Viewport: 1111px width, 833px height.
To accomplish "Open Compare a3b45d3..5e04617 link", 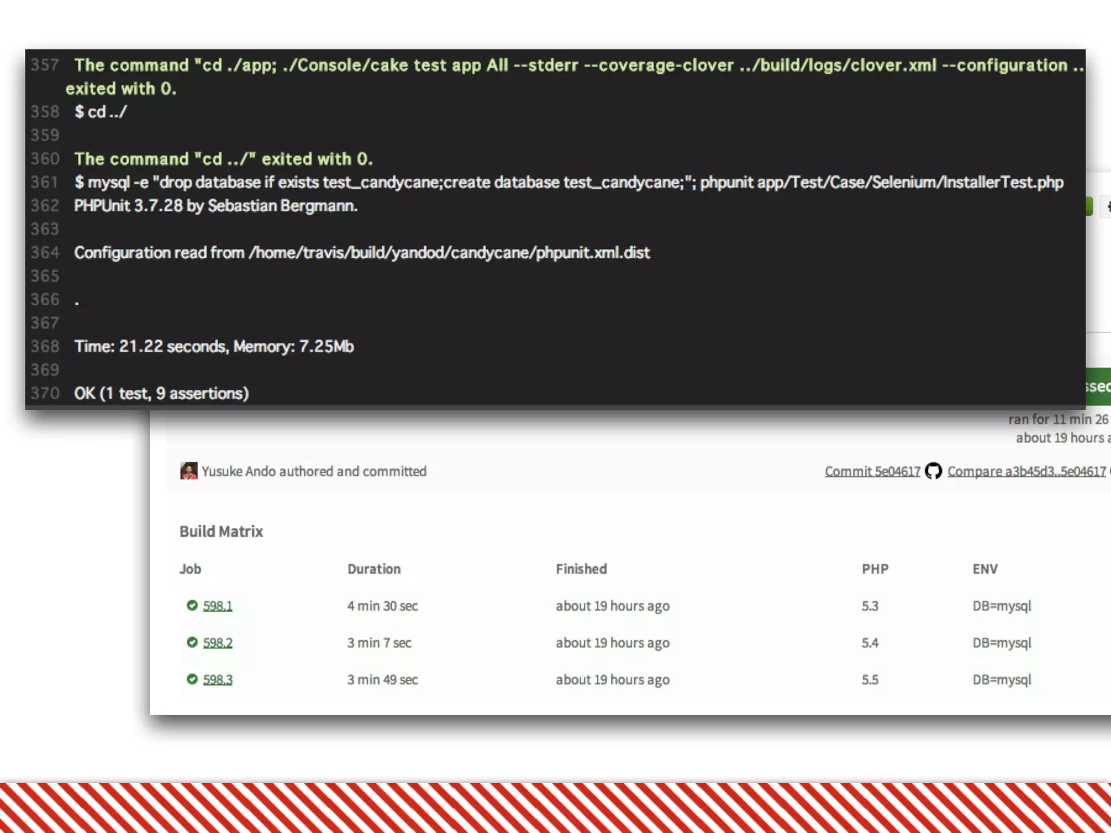I will point(1026,471).
